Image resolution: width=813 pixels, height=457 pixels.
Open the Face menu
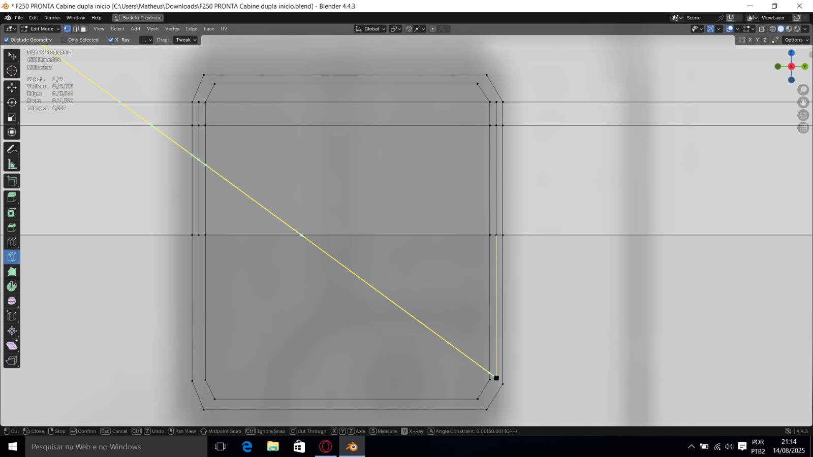tap(209, 29)
